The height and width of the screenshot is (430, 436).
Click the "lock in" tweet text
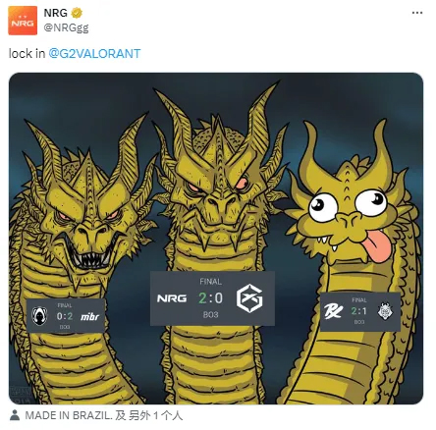point(27,54)
